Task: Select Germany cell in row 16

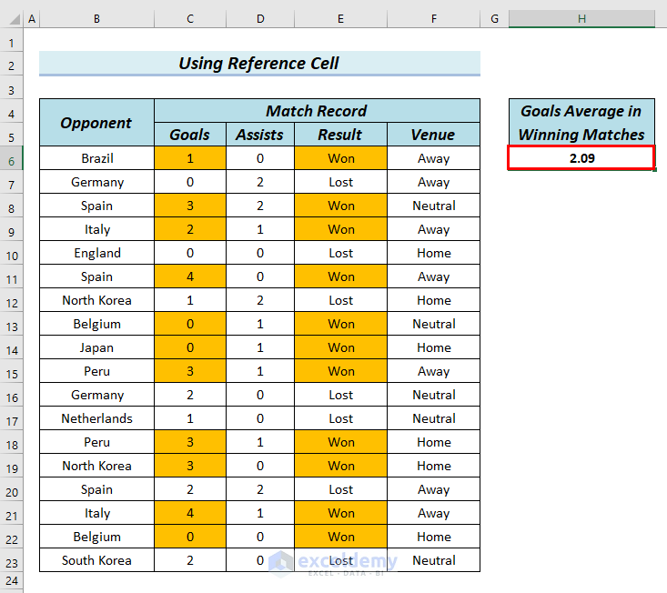Action: (x=96, y=395)
